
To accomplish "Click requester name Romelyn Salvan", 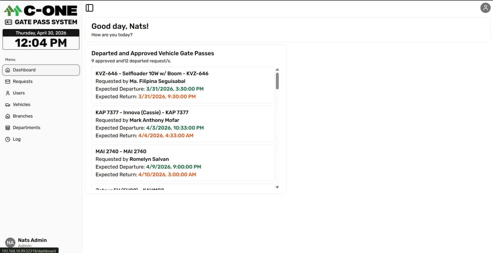I will click(149, 159).
